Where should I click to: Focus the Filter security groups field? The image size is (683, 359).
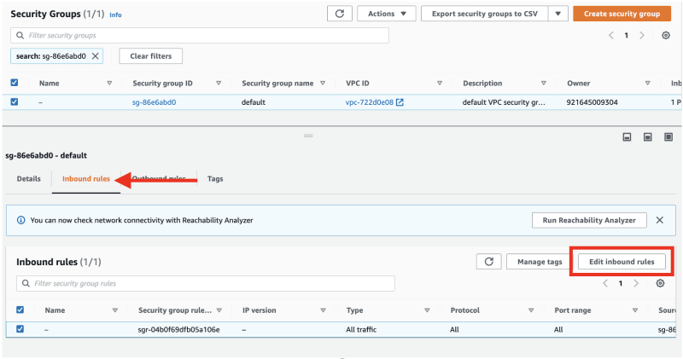click(200, 35)
